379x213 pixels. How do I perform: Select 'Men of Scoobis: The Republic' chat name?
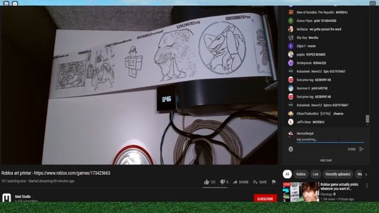click(315, 12)
